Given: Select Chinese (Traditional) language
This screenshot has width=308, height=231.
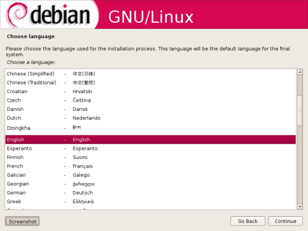Looking at the screenshot, I should tap(150, 83).
